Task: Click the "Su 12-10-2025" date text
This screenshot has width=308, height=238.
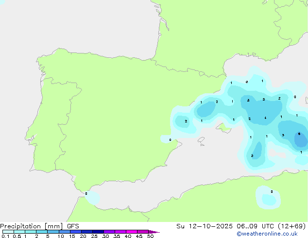Action: point(205,226)
